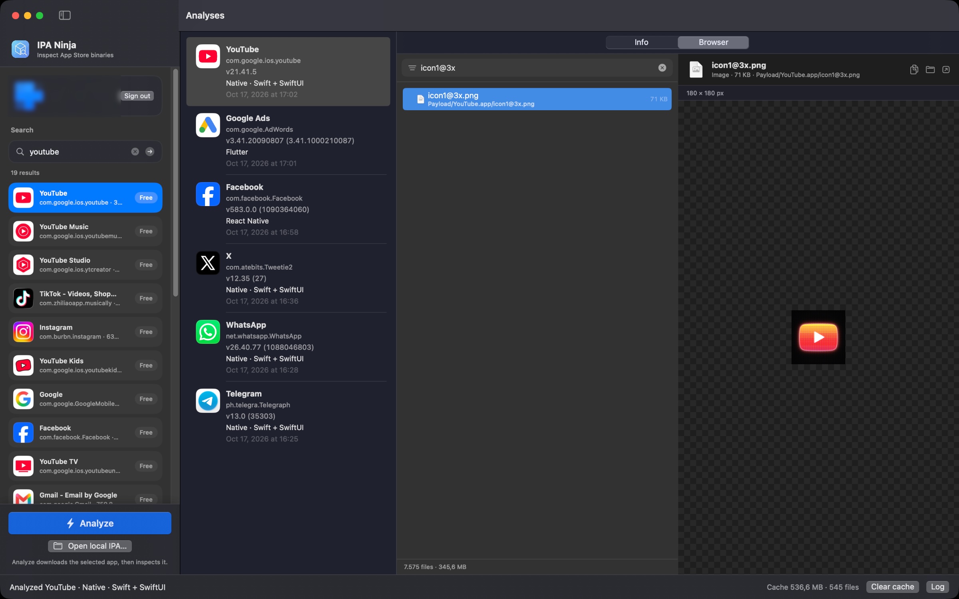
Task: Clear the cache
Action: point(892,587)
